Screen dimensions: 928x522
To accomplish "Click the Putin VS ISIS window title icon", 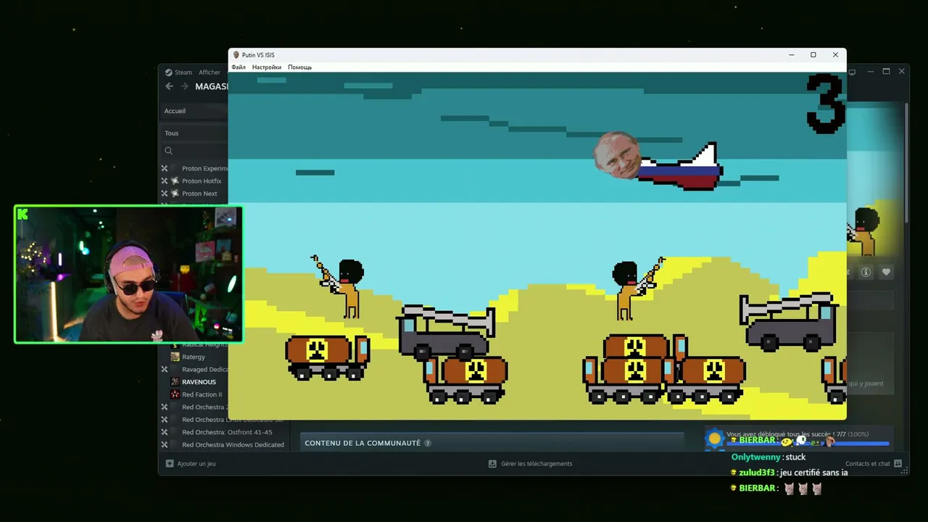I will click(x=236, y=55).
